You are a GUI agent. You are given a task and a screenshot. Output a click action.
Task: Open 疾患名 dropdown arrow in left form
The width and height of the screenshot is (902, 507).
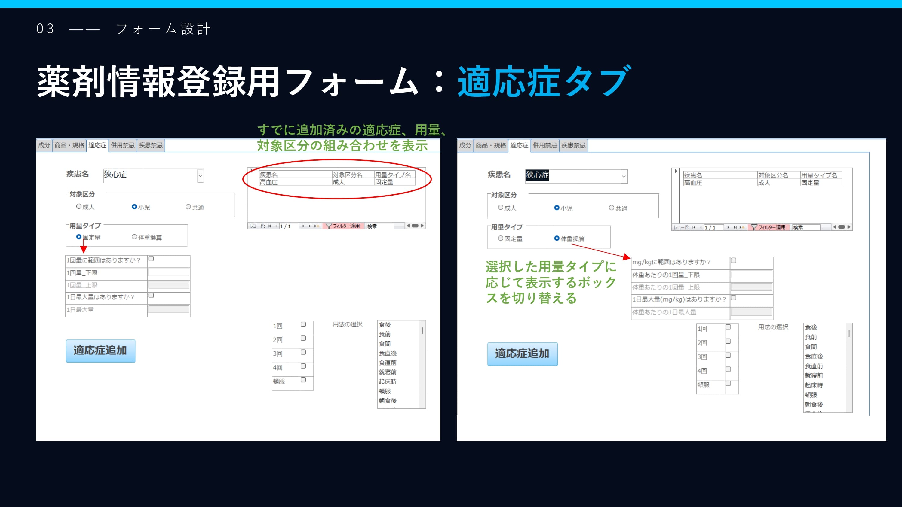pos(200,176)
